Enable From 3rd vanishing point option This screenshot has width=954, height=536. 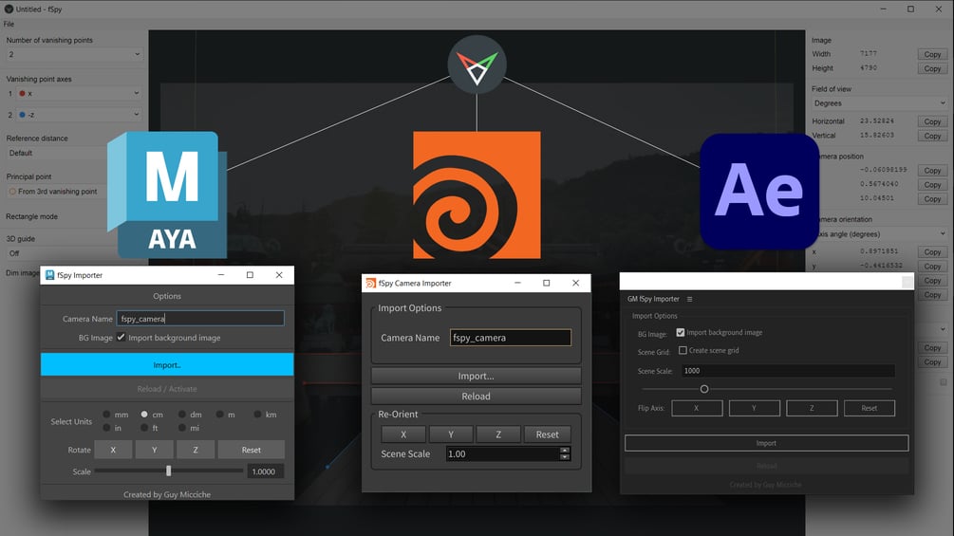pyautogui.click(x=12, y=192)
